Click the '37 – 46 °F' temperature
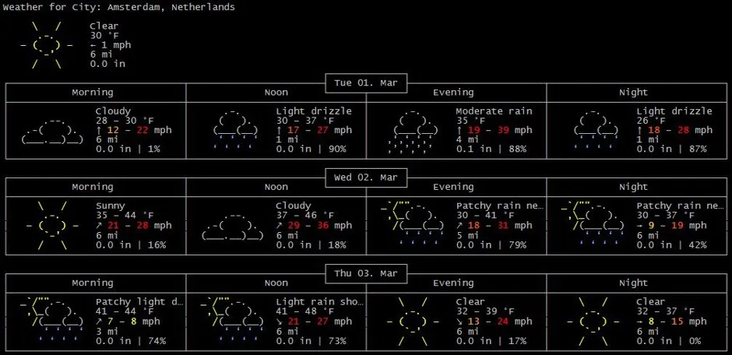The image size is (732, 355). pyautogui.click(x=305, y=216)
